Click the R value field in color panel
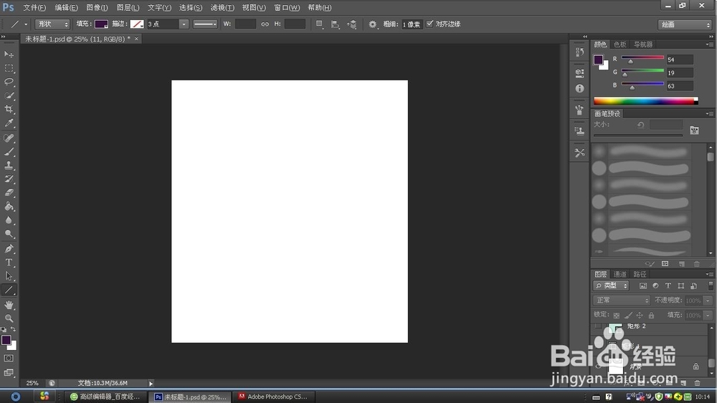 tap(680, 60)
